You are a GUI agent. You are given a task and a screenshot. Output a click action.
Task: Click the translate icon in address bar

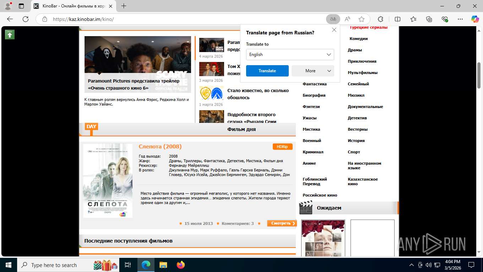333,19
